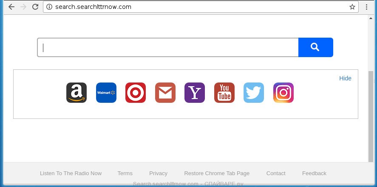377x187 pixels.
Task: Open the Twitter bird shortcut
Action: coord(254,93)
